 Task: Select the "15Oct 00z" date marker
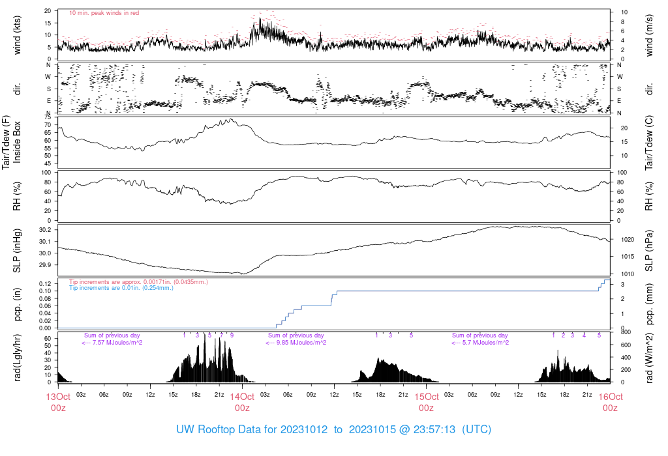(426, 403)
